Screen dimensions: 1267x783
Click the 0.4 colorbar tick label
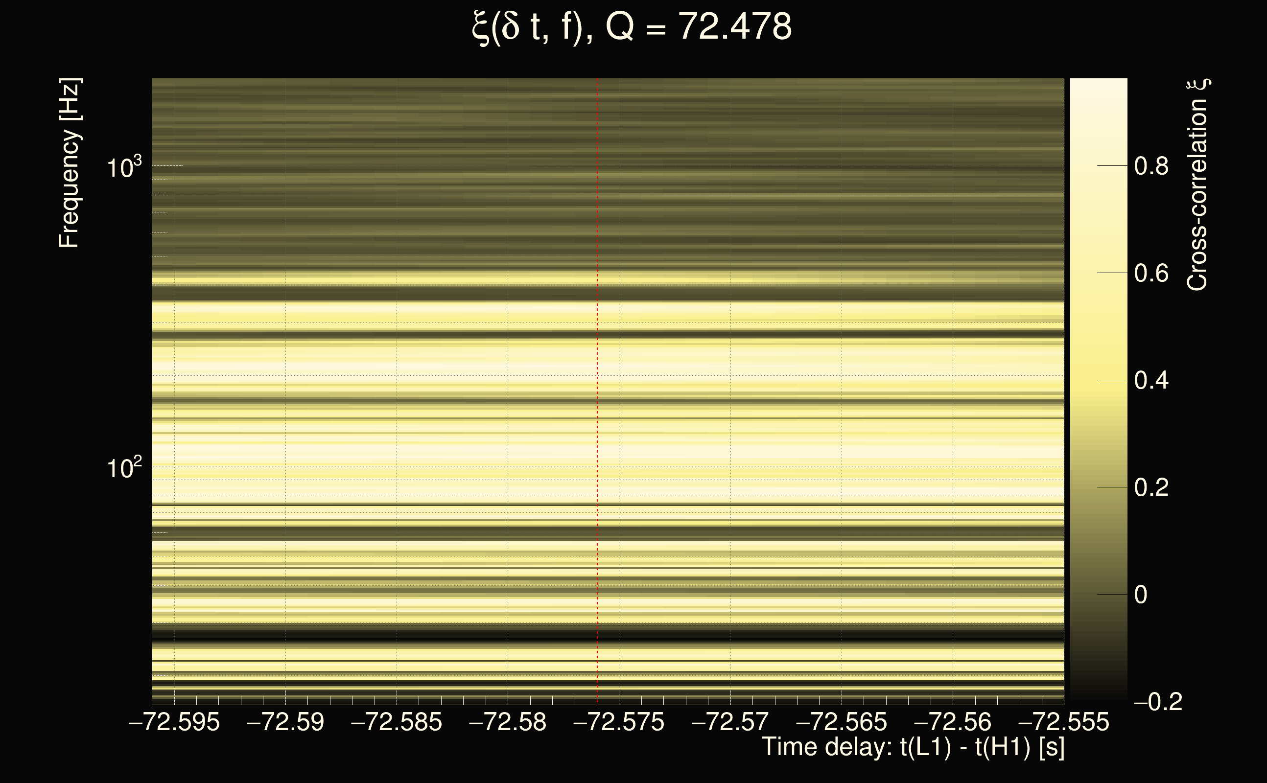click(1151, 381)
